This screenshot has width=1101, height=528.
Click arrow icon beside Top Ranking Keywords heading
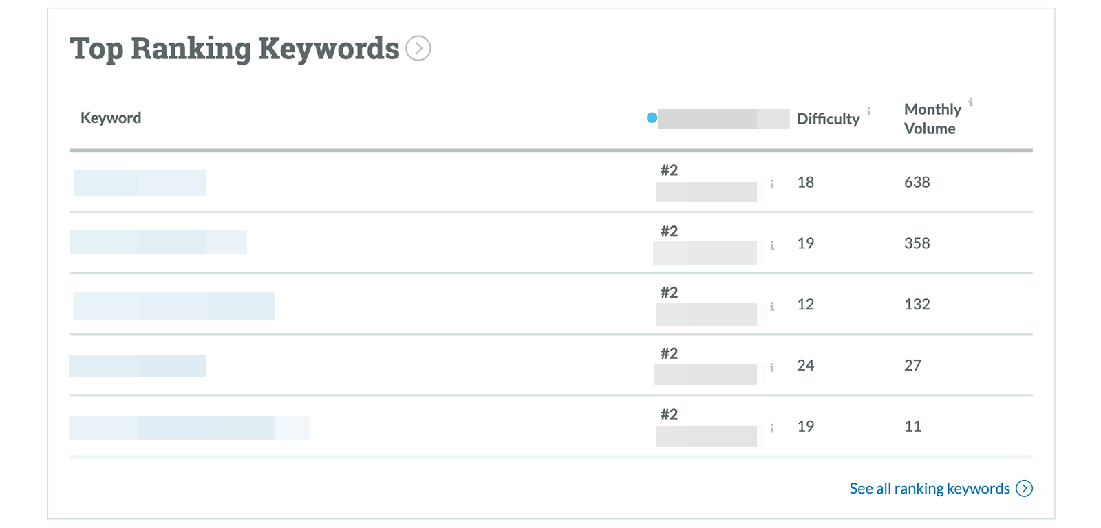(418, 49)
